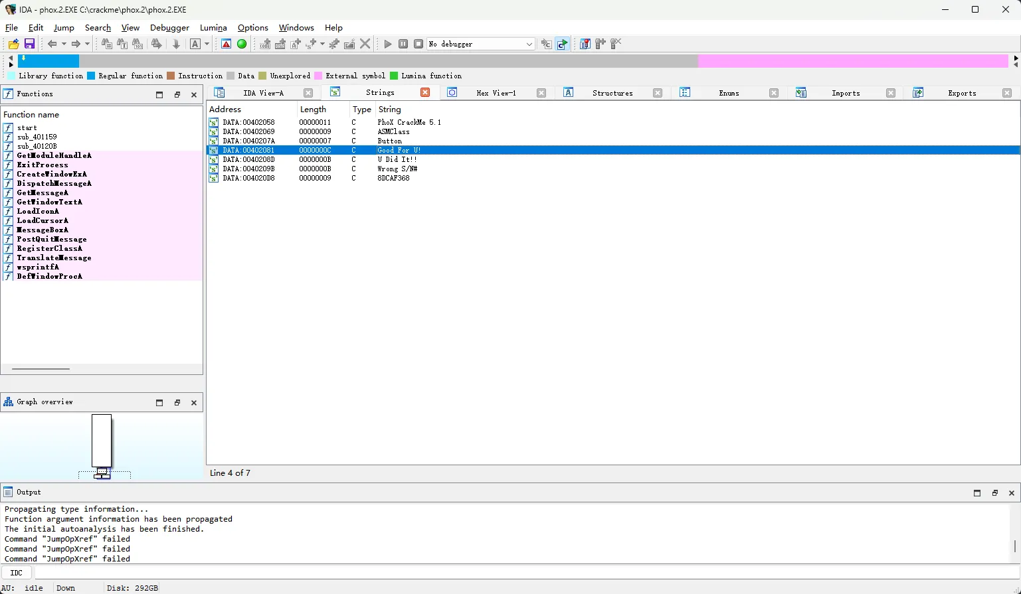Screen dimensions: 1021x594
Task: Click the asterisk array toolbar icon
Action: 334,44
